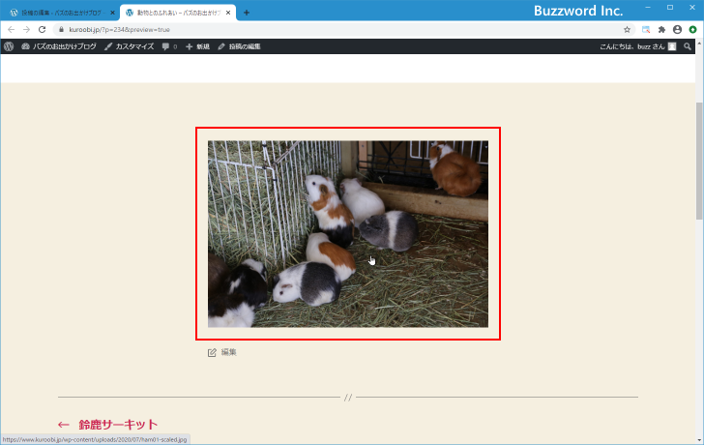Click 投稿の編集 in admin bar
This screenshot has width=704, height=445.
239,46
